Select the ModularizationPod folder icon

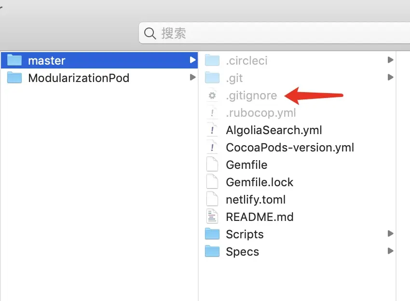coord(14,78)
